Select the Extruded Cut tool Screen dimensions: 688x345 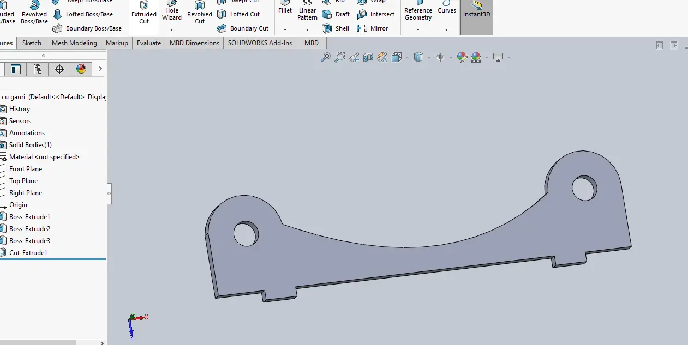144,13
